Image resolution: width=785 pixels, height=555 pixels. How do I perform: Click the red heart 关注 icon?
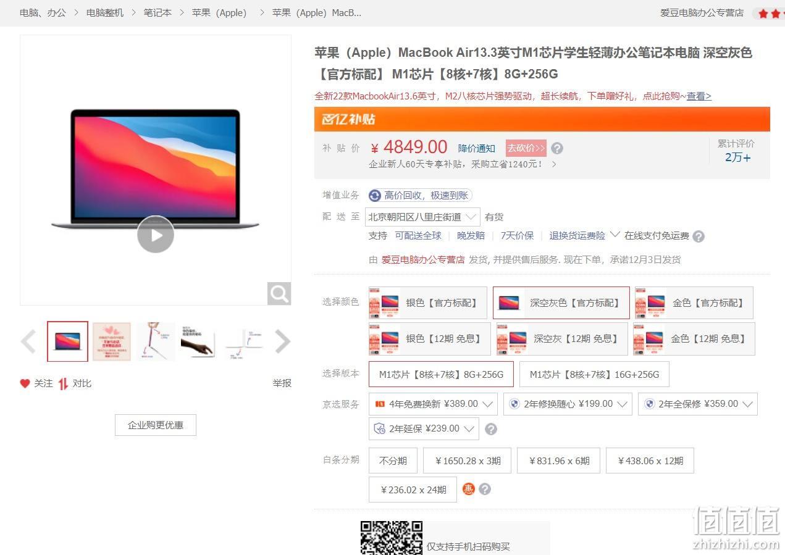pos(25,383)
